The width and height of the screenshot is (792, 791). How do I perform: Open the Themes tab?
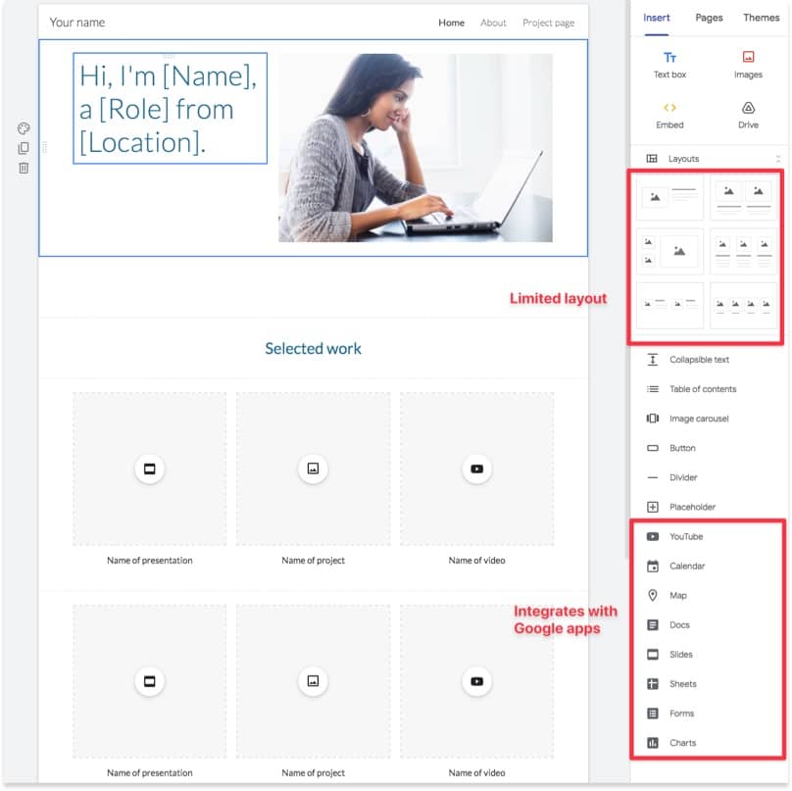pos(761,18)
